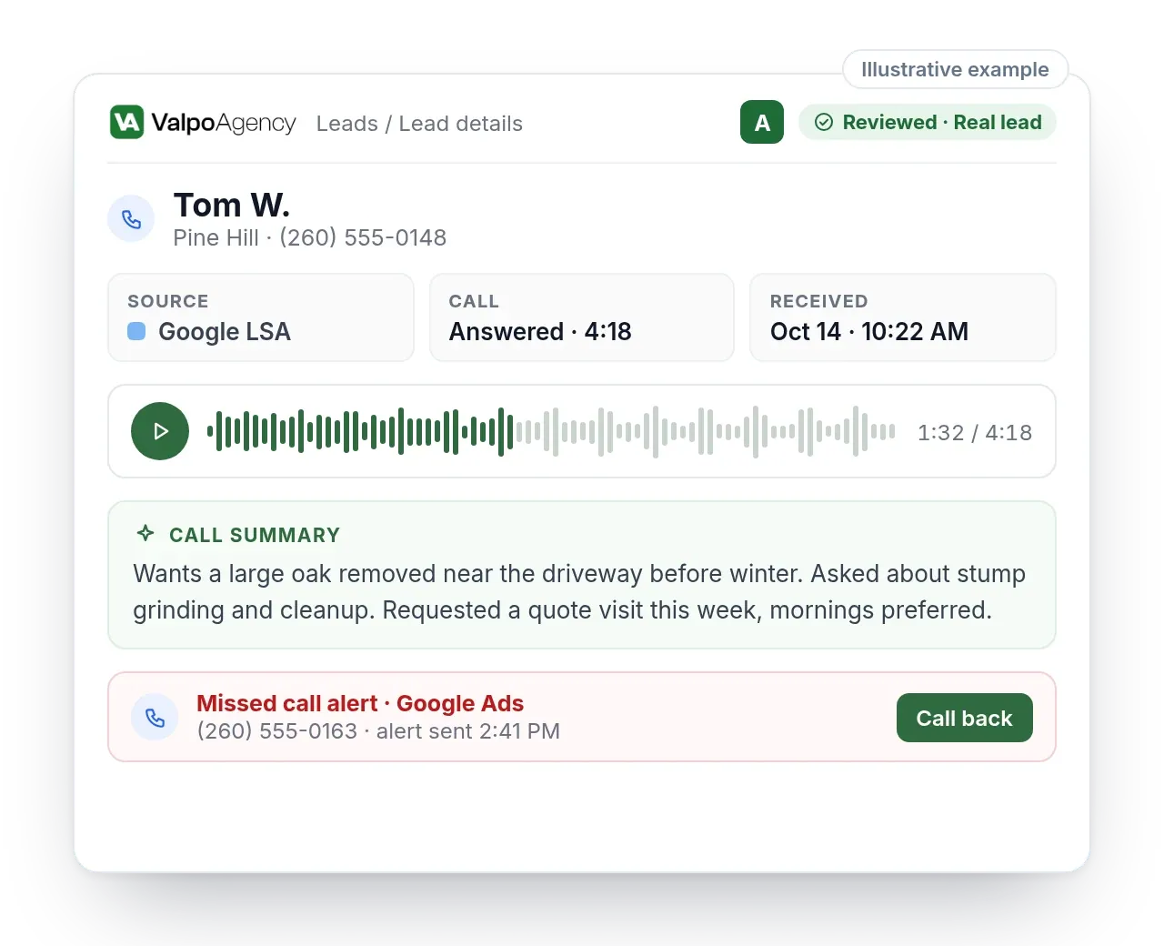Select the lead name Tom W.

[x=231, y=205]
